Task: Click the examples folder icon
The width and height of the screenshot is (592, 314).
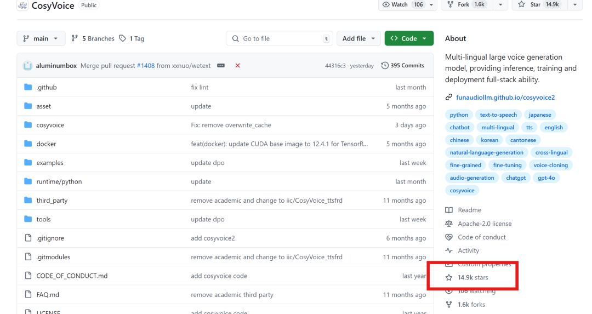Action: click(28, 163)
